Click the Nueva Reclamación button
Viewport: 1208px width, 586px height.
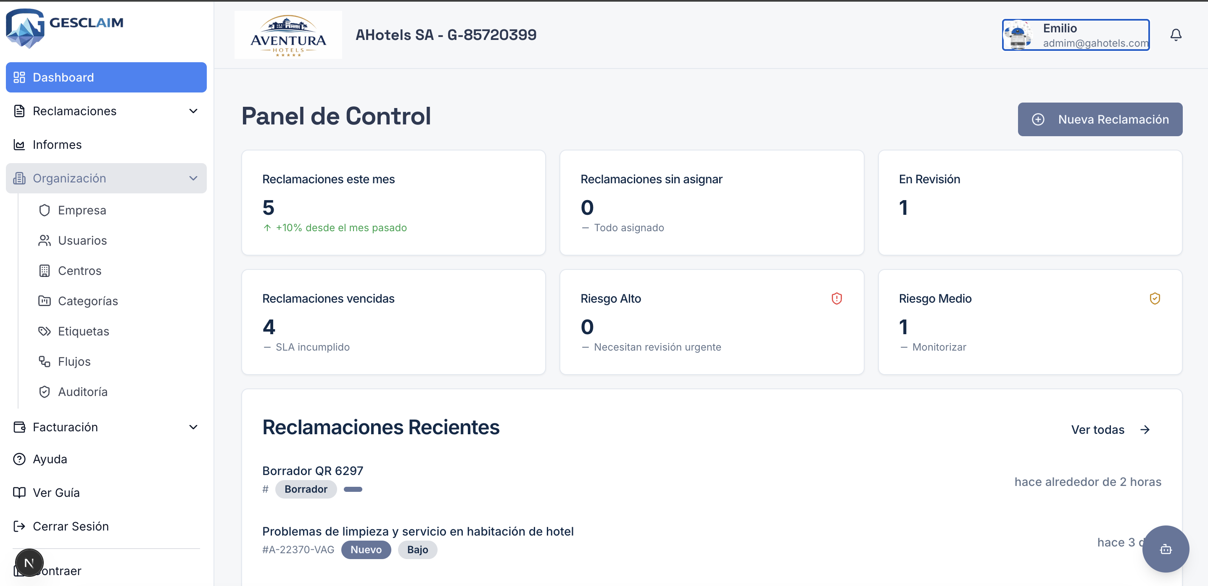(x=1100, y=119)
